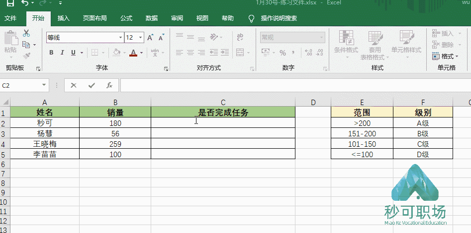Expand the Name Box dropdown arrow
The height and width of the screenshot is (233, 471).
point(44,86)
